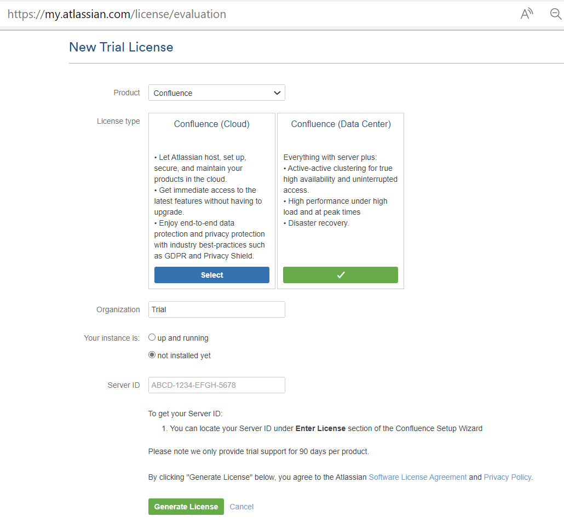Click the 'Your instance is:' label

(x=112, y=338)
